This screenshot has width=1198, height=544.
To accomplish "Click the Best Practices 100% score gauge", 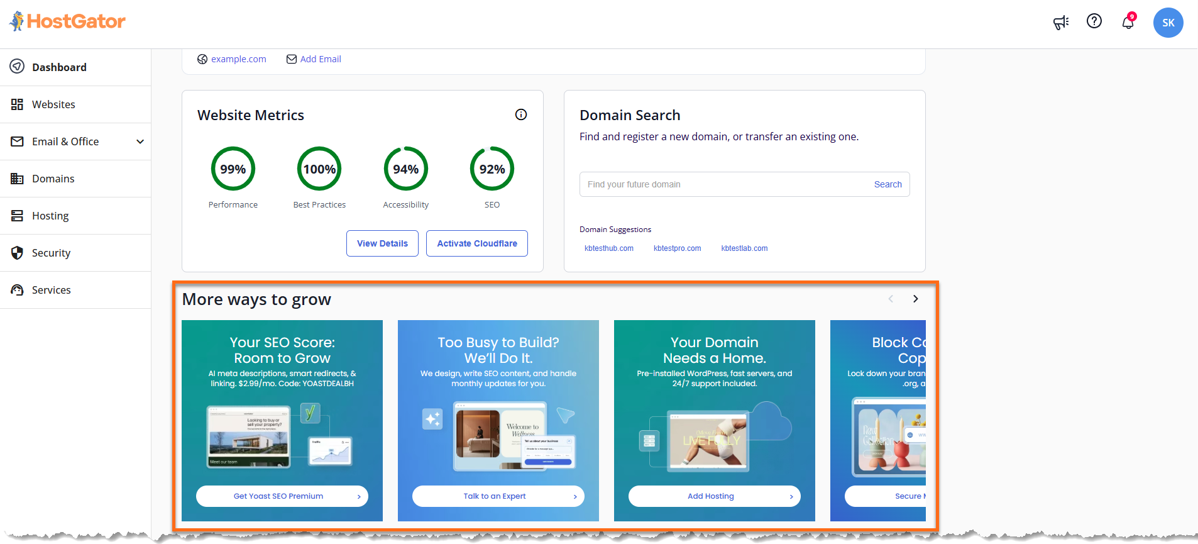I will pos(319,169).
